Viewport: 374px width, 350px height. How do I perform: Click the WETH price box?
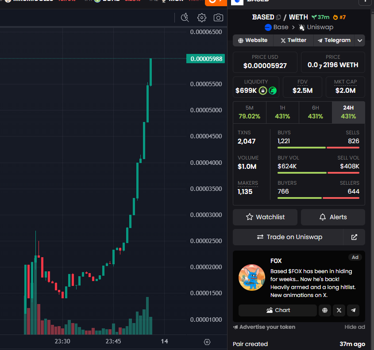(x=333, y=62)
